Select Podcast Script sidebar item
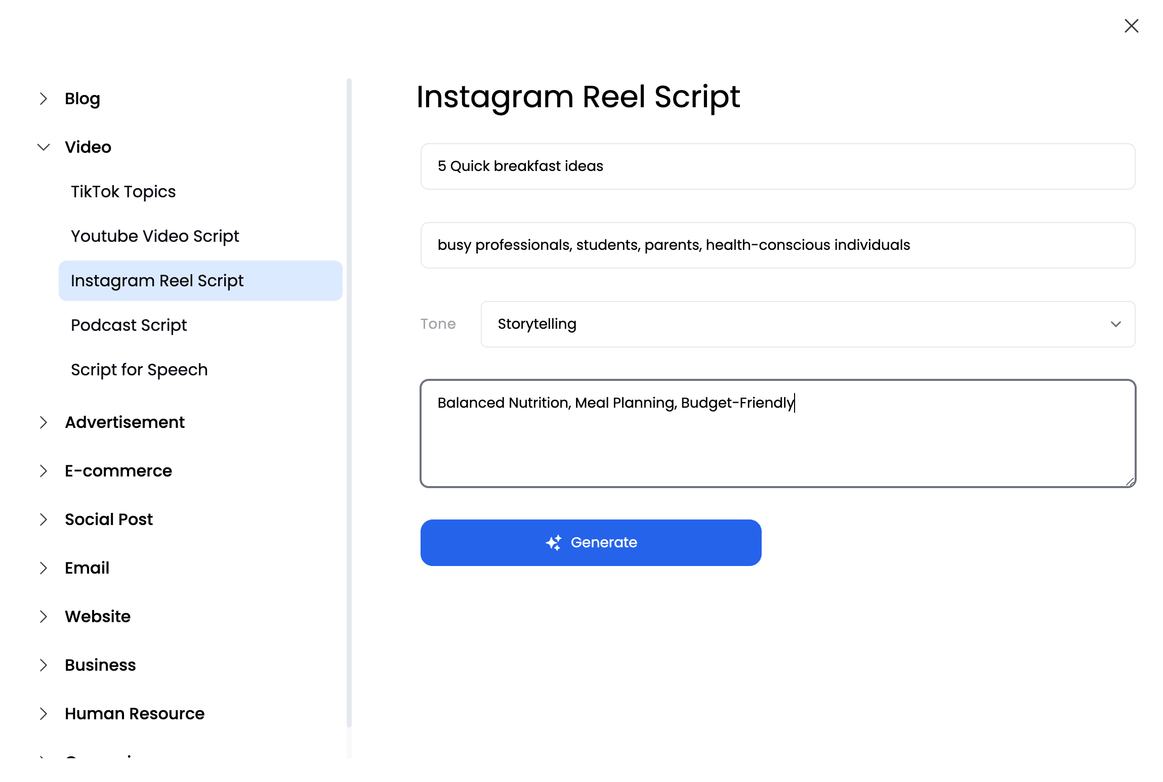This screenshot has height=782, width=1163. point(129,325)
